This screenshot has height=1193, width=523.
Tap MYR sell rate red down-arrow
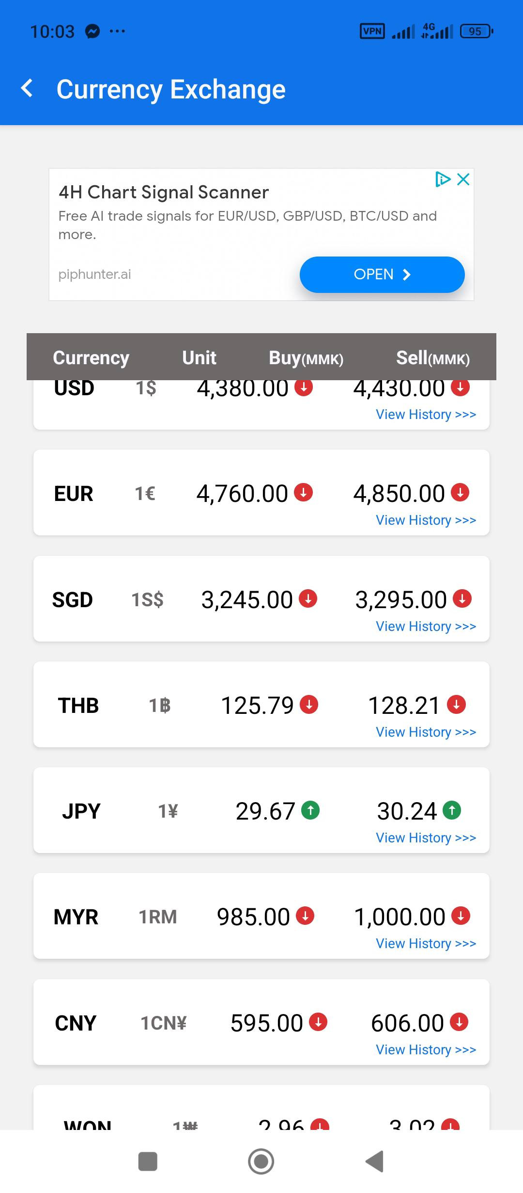[x=461, y=916]
